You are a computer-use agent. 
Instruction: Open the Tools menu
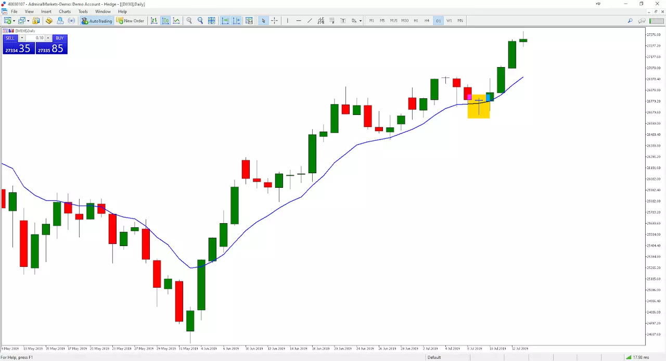click(x=83, y=11)
